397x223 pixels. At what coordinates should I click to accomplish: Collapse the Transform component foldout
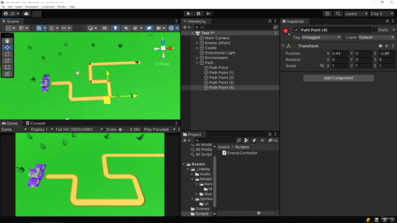pos(283,46)
